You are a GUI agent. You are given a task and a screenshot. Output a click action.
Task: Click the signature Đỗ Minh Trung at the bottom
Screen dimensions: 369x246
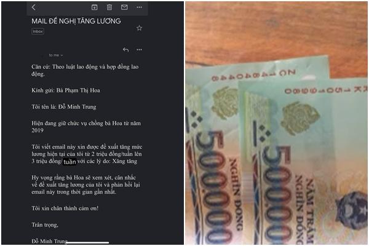click(x=49, y=241)
